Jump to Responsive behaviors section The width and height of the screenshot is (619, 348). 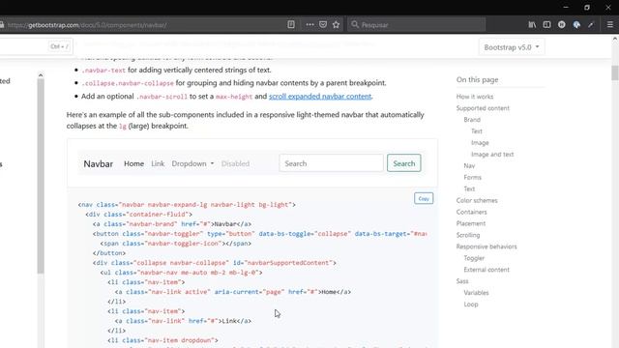click(x=486, y=246)
